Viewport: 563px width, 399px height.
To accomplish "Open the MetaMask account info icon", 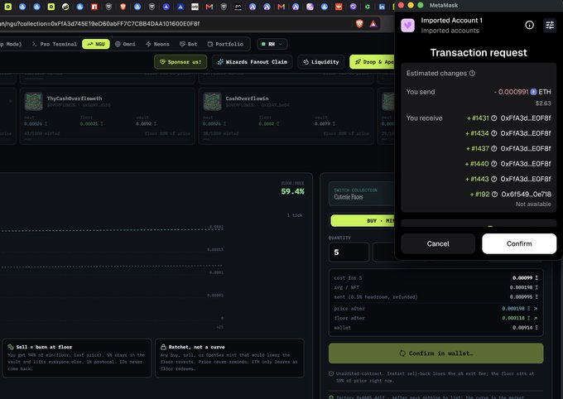I will pyautogui.click(x=529, y=25).
